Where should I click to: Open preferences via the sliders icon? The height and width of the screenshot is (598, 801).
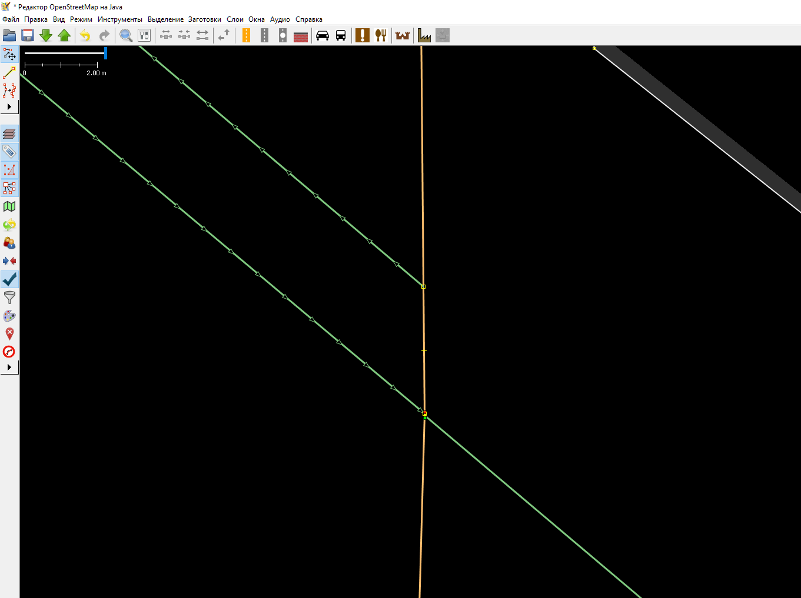[144, 35]
